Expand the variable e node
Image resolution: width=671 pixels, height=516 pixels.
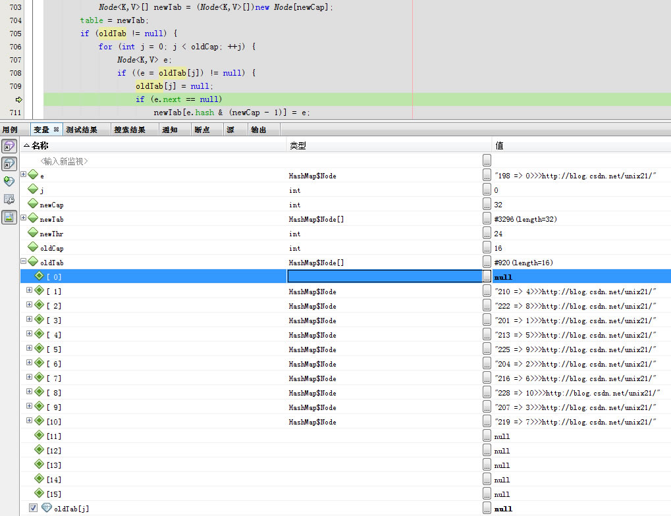coord(24,174)
